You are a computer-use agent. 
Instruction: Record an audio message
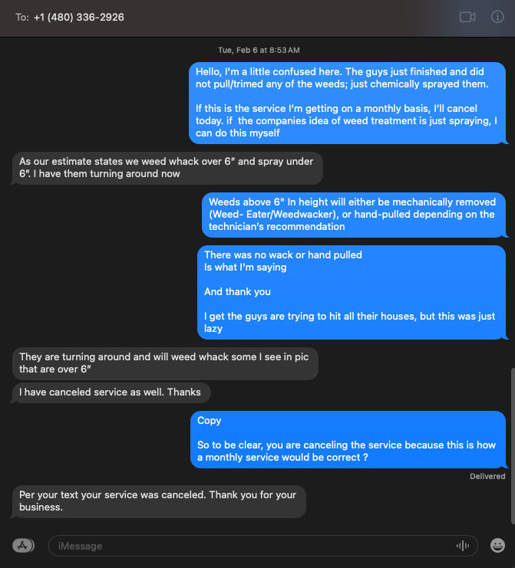463,546
